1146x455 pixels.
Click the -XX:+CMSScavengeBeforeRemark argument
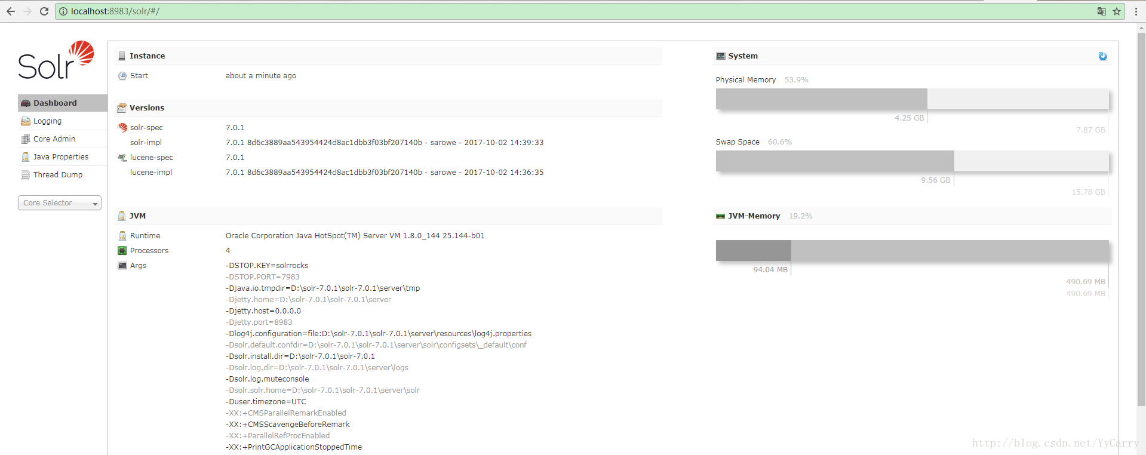[288, 425]
